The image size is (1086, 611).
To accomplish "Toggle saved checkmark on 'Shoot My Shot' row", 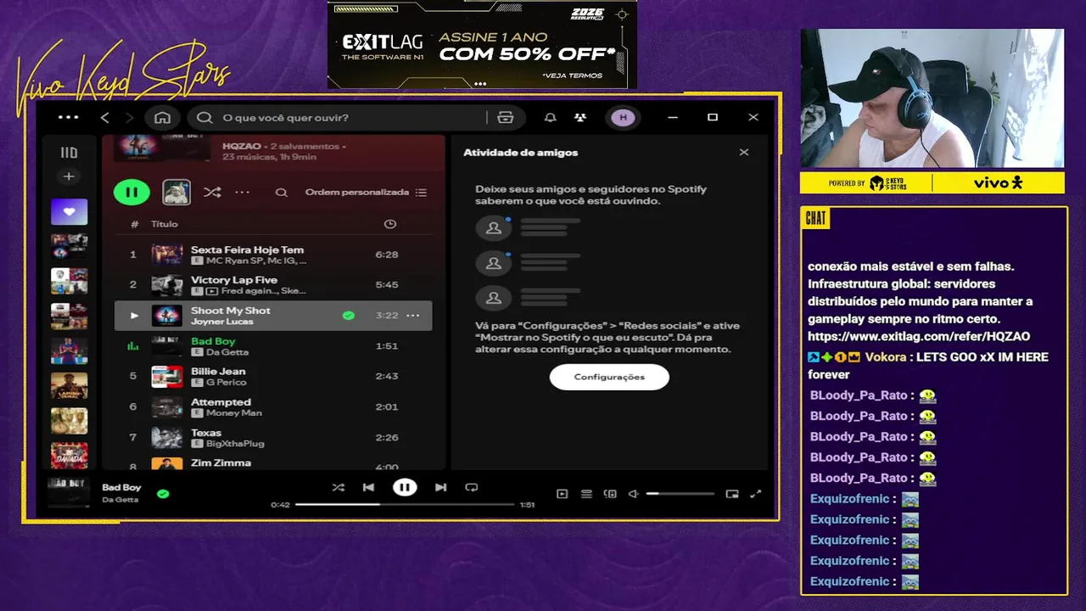I will point(348,316).
